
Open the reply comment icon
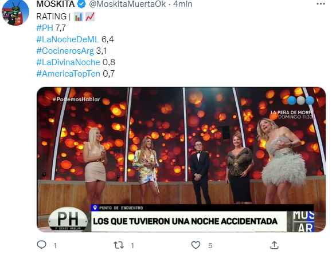[x=41, y=245]
